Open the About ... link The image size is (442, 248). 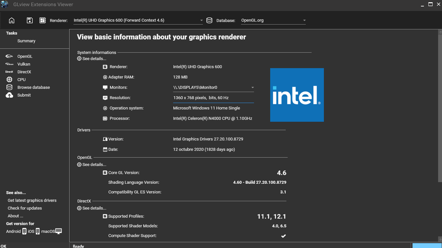point(16,216)
